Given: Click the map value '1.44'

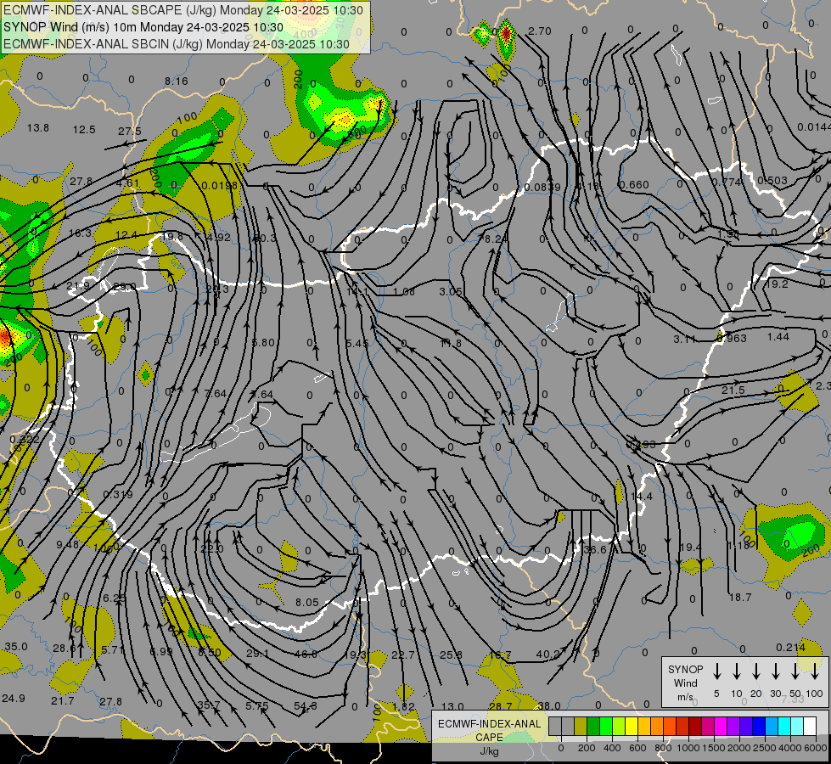Looking at the screenshot, I should pos(778,337).
